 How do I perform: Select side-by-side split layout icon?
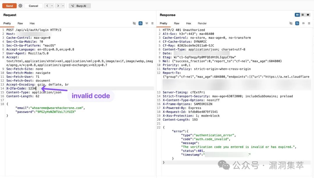tap(297, 15)
